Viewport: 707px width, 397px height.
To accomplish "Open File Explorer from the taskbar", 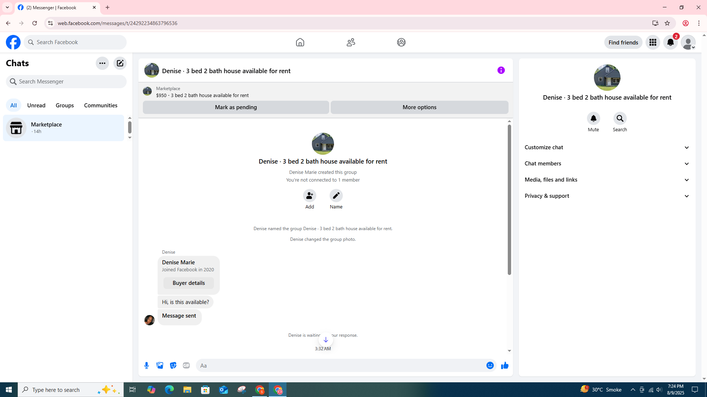I will [187, 390].
